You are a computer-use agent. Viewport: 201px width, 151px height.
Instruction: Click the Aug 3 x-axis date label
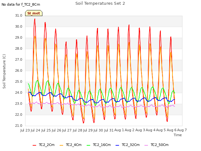click(x=140, y=130)
